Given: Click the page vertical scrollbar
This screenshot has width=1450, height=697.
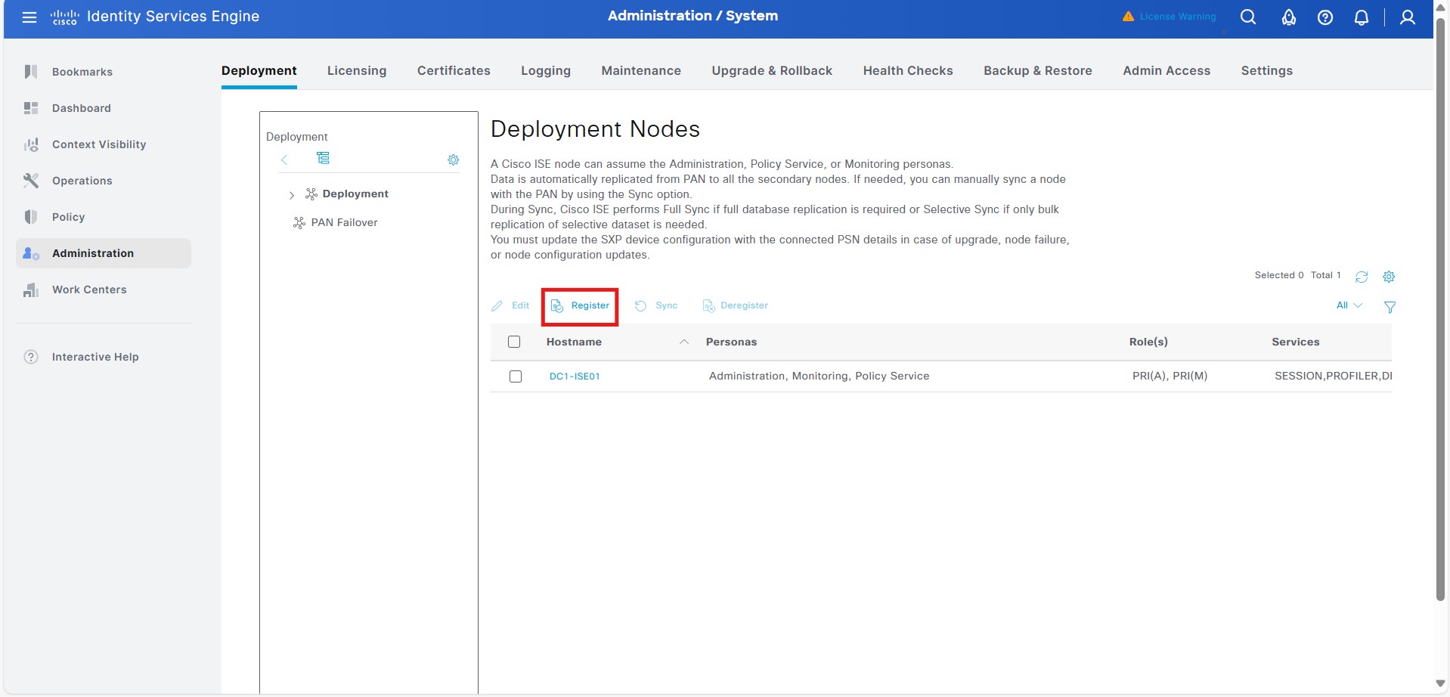Looking at the screenshot, I should tap(1440, 302).
